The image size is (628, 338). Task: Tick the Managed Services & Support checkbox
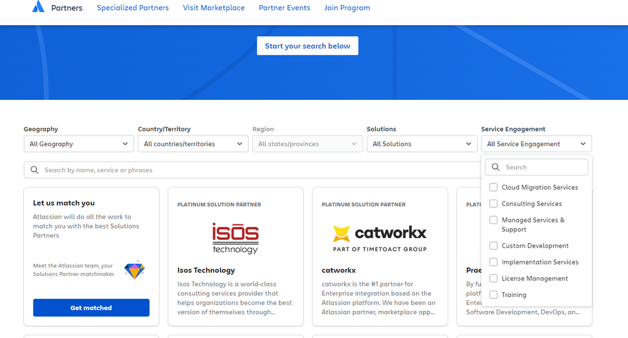click(x=493, y=220)
